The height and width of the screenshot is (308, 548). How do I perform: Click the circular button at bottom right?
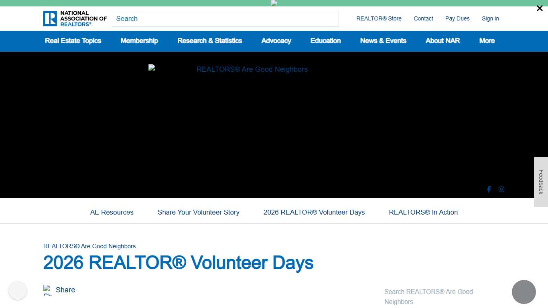[524, 292]
